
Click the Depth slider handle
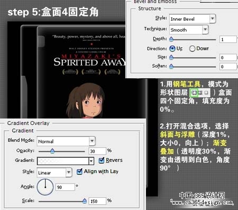click(171, 39)
